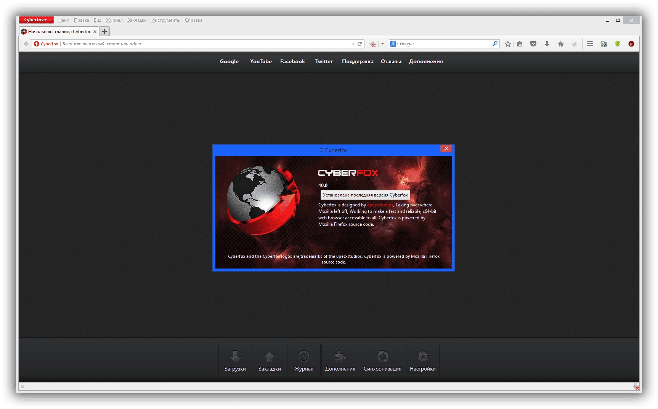Open Закладки from the bottom launcher
Viewport: 658px width, 409px height.
point(270,360)
